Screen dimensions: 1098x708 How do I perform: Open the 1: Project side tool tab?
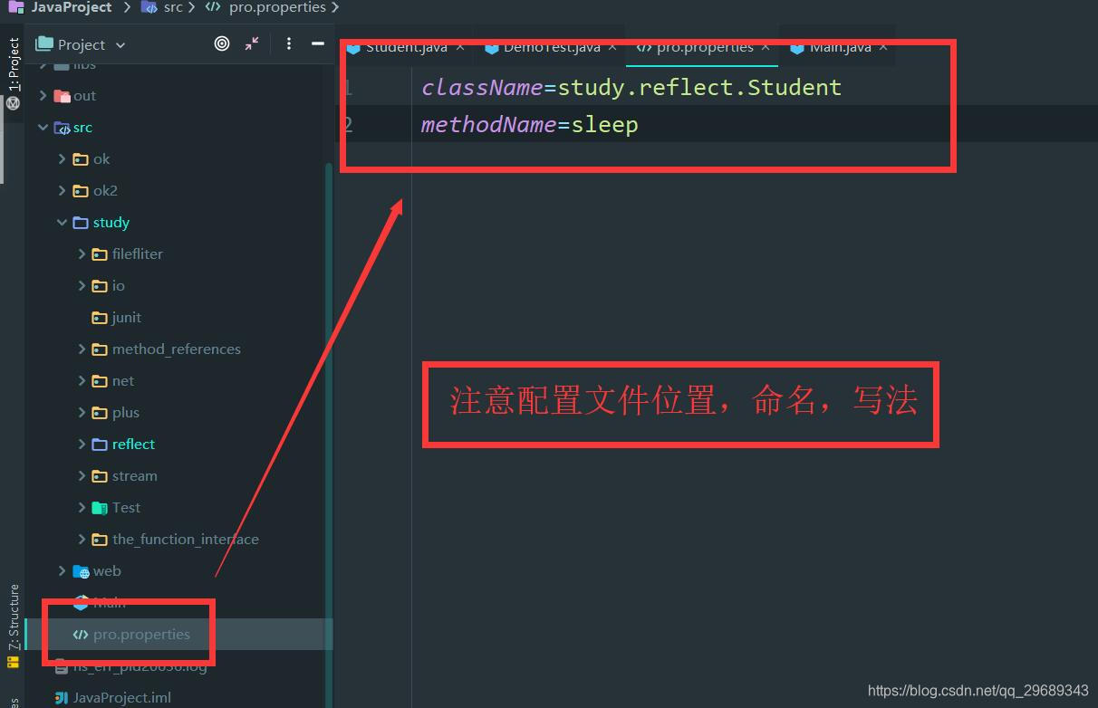tap(14, 63)
